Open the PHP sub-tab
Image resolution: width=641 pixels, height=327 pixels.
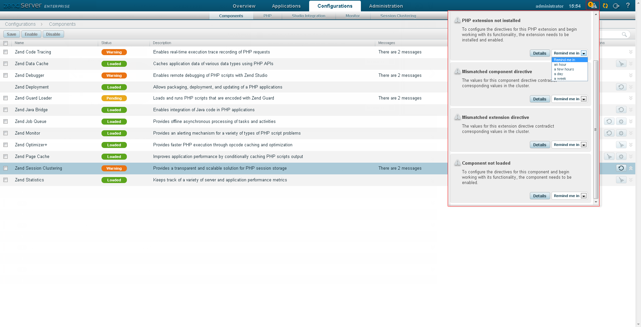tap(267, 16)
